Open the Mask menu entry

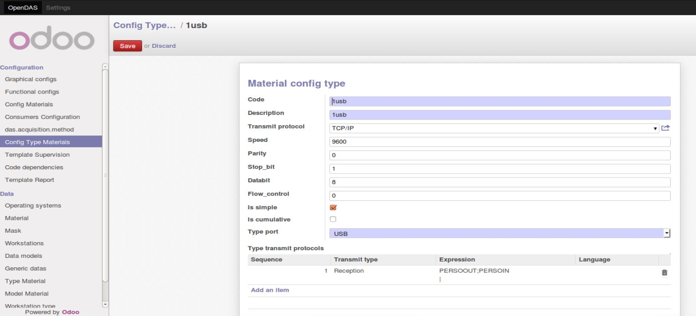pyautogui.click(x=13, y=231)
